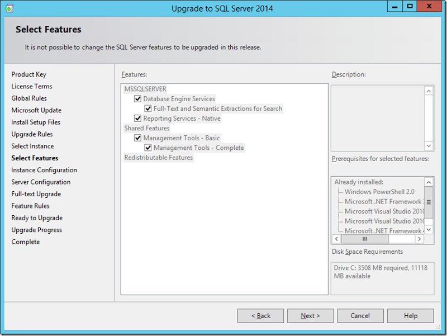Toggle Database Engine Services checkbox
This screenshot has height=336, width=447.
[x=137, y=99]
